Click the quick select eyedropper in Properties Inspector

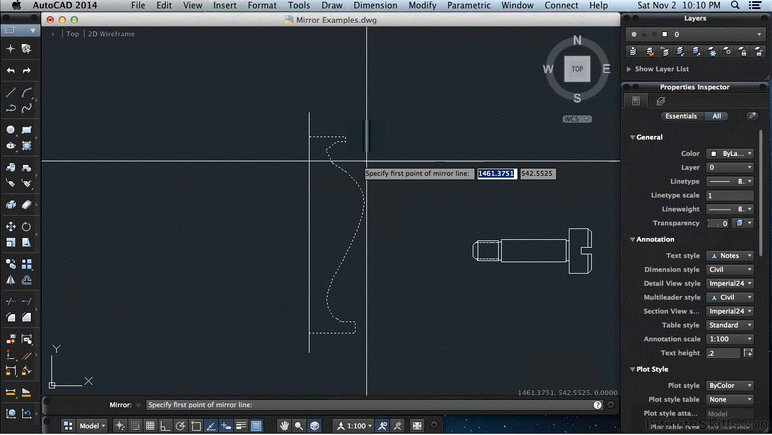(752, 116)
